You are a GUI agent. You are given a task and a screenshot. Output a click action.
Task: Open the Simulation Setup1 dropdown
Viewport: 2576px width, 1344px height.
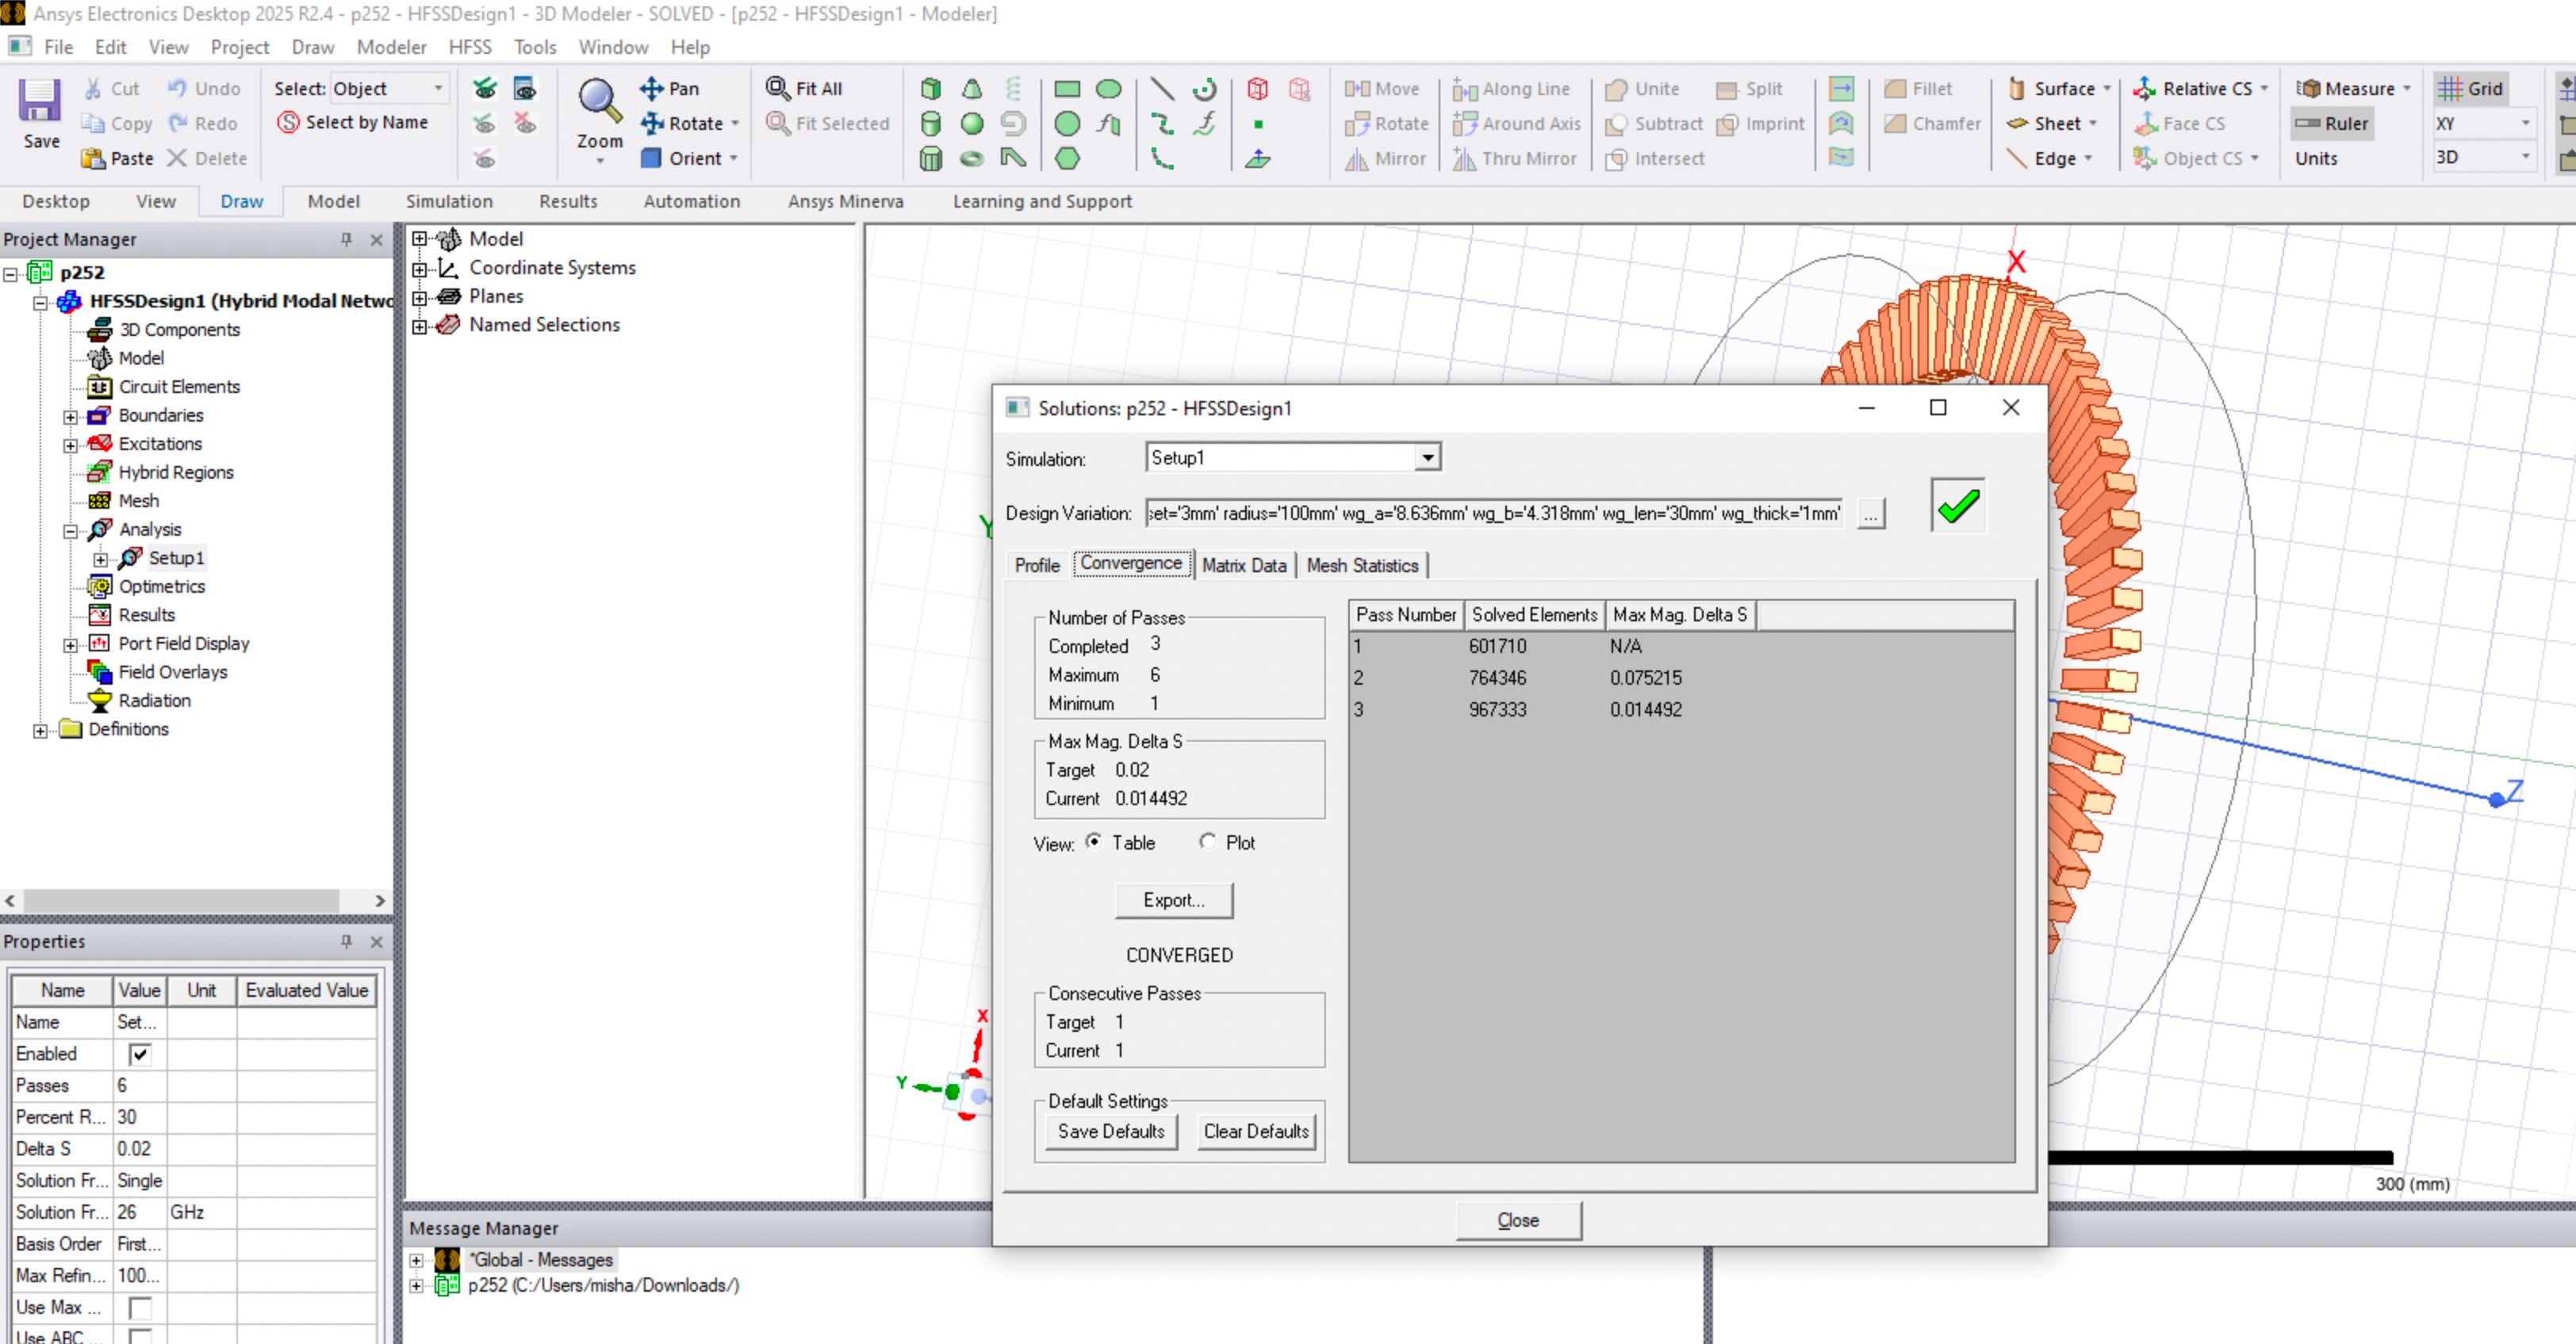[x=1427, y=458]
